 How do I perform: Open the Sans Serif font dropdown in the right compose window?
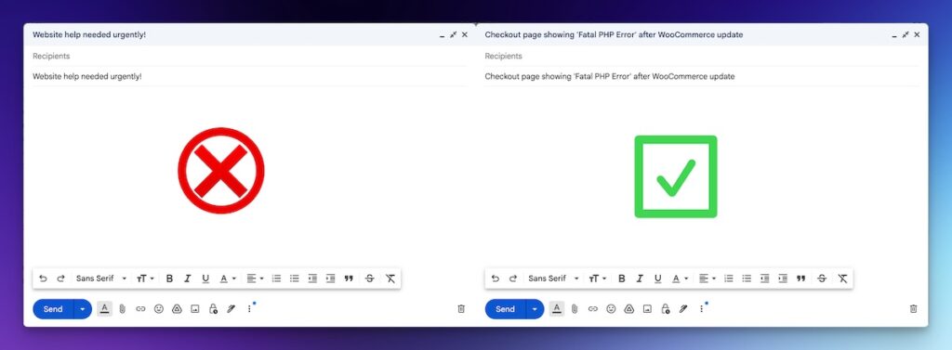pos(554,279)
